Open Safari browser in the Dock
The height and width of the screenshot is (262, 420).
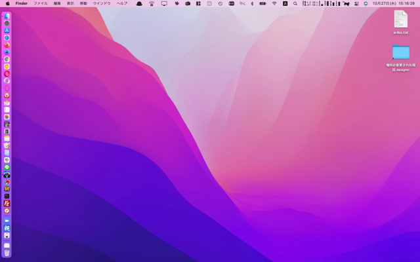point(7,38)
